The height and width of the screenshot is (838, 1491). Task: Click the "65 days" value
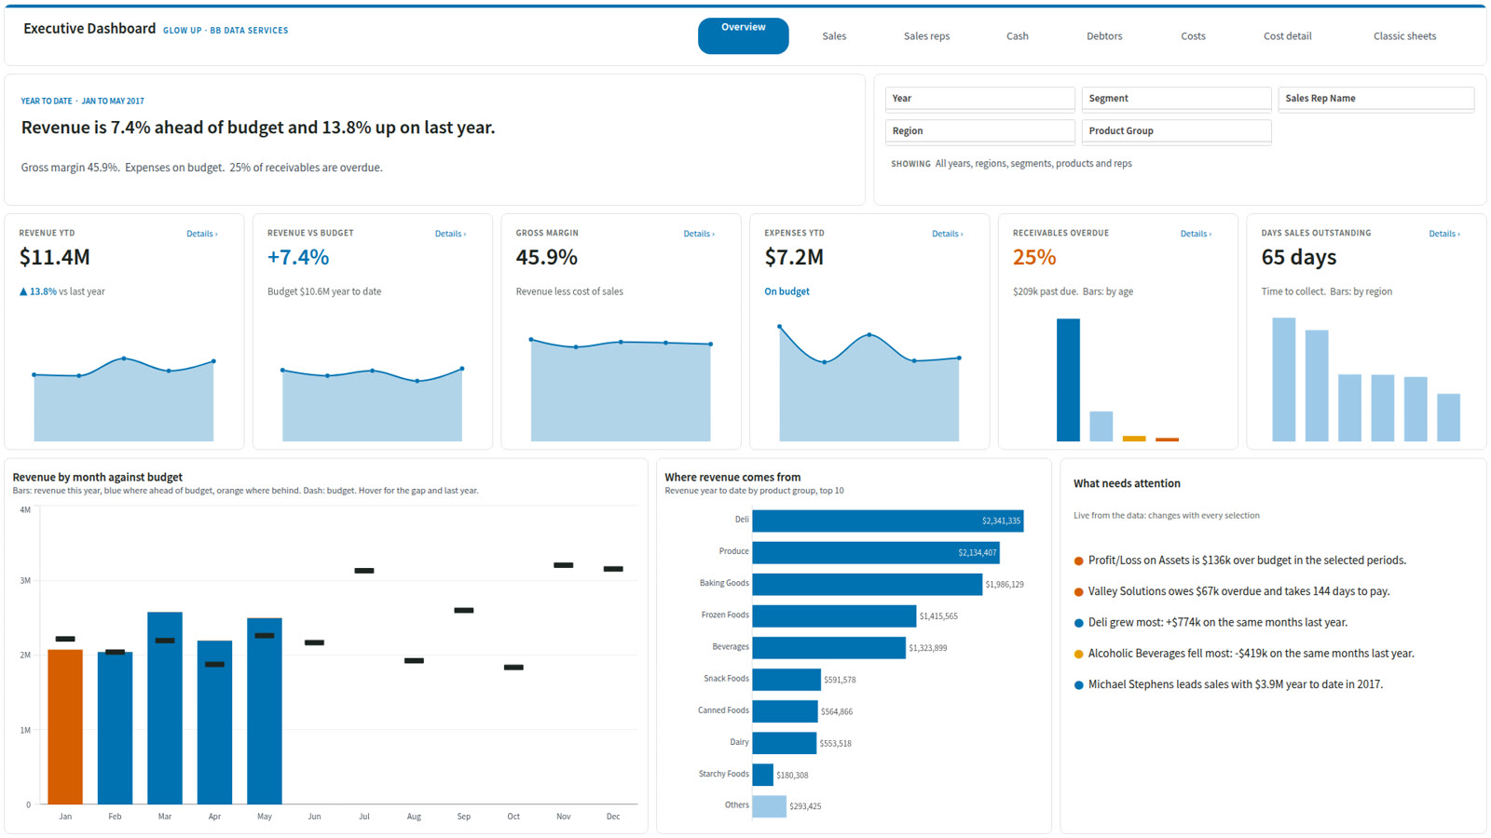(1299, 257)
